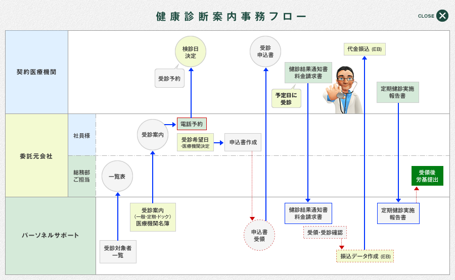Click the 電話予約 red-bordered box
The height and width of the screenshot is (280, 455).
coord(192,124)
